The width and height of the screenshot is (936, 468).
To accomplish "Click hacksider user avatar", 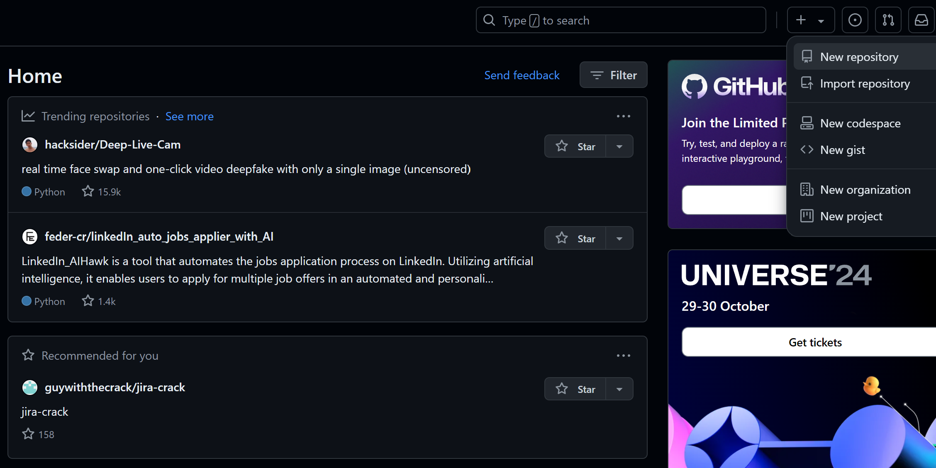I will 29,145.
